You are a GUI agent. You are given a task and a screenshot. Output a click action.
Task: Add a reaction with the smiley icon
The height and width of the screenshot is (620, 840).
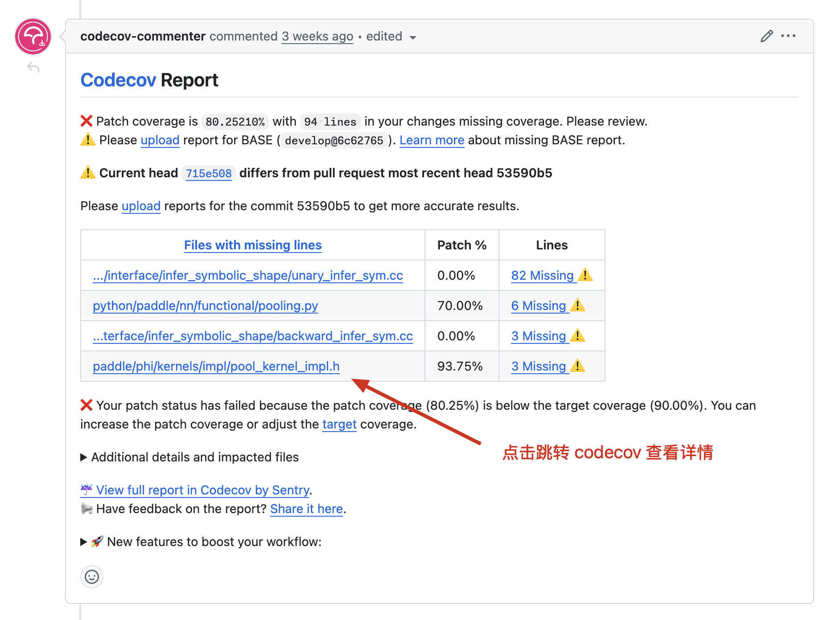(x=92, y=577)
